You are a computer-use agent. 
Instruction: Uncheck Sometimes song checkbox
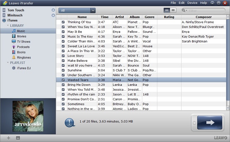coord(63,104)
